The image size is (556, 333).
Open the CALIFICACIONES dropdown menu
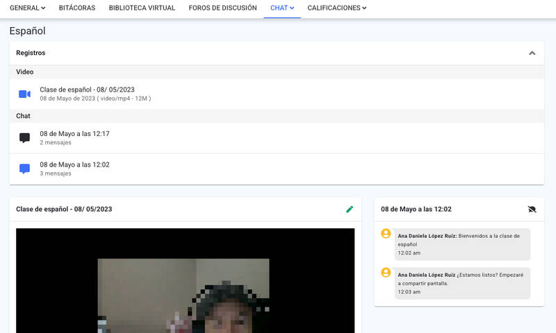337,8
